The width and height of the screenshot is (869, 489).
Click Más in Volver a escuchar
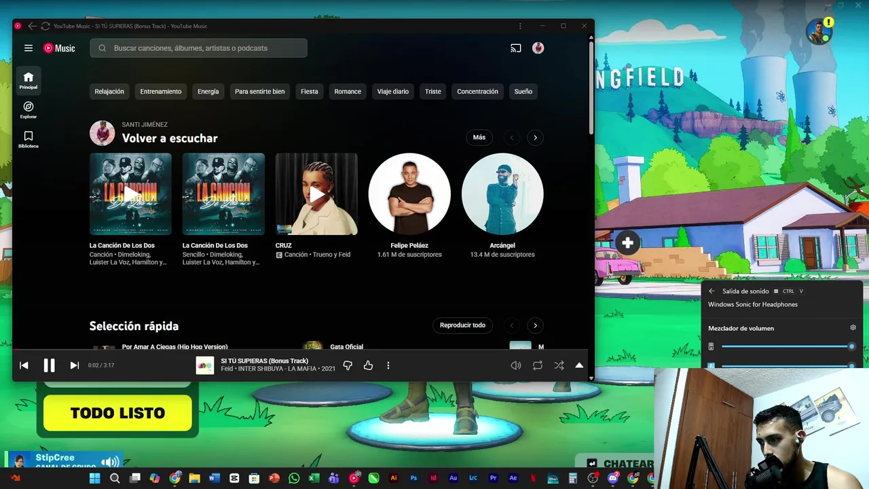[479, 137]
